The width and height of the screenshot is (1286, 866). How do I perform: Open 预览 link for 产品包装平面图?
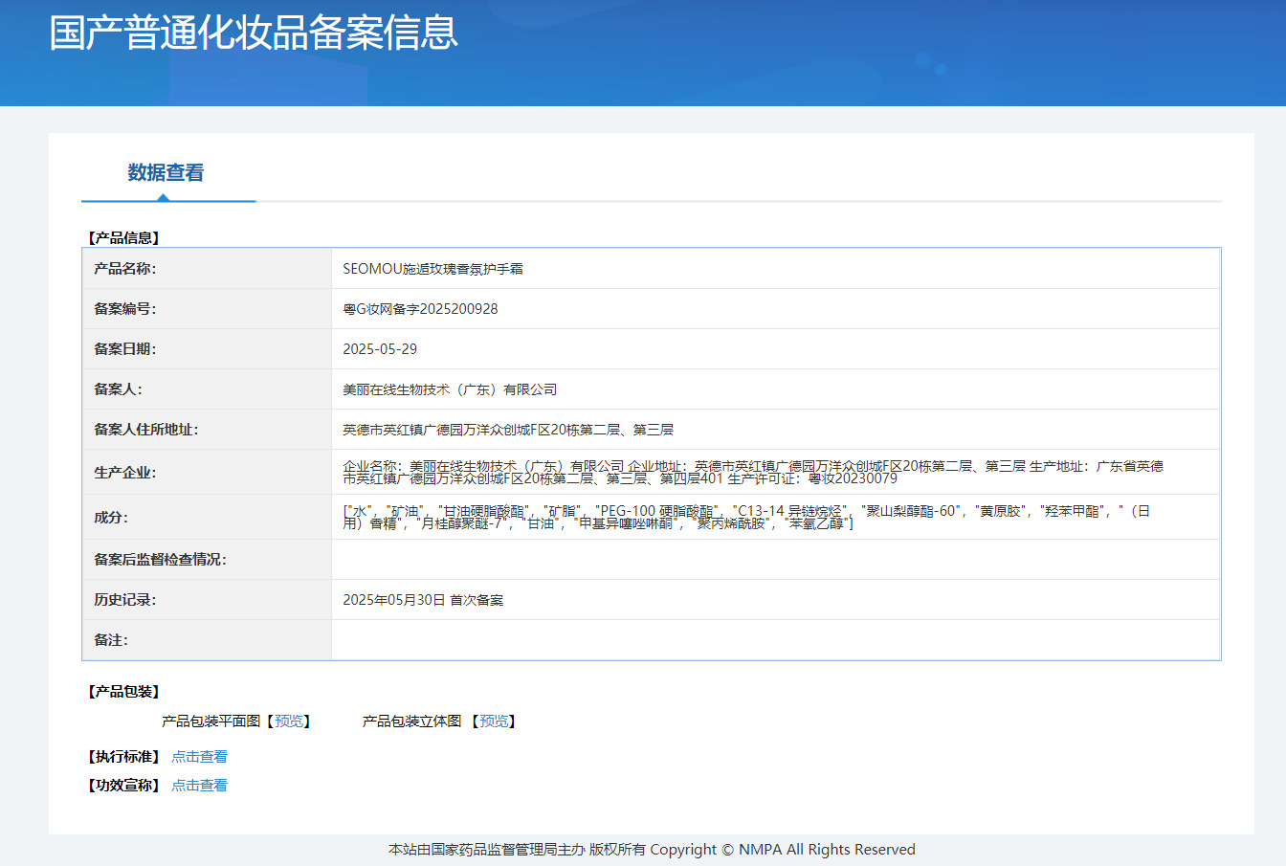(x=289, y=721)
